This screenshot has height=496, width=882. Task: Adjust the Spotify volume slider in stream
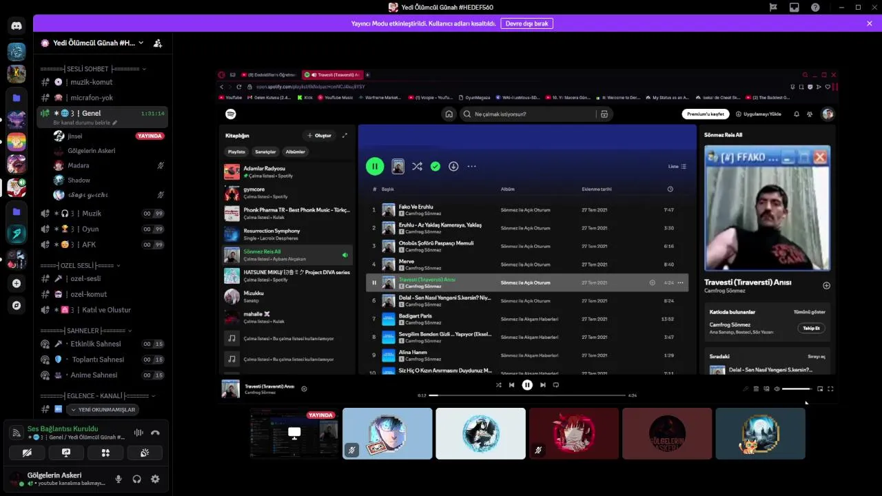point(797,389)
